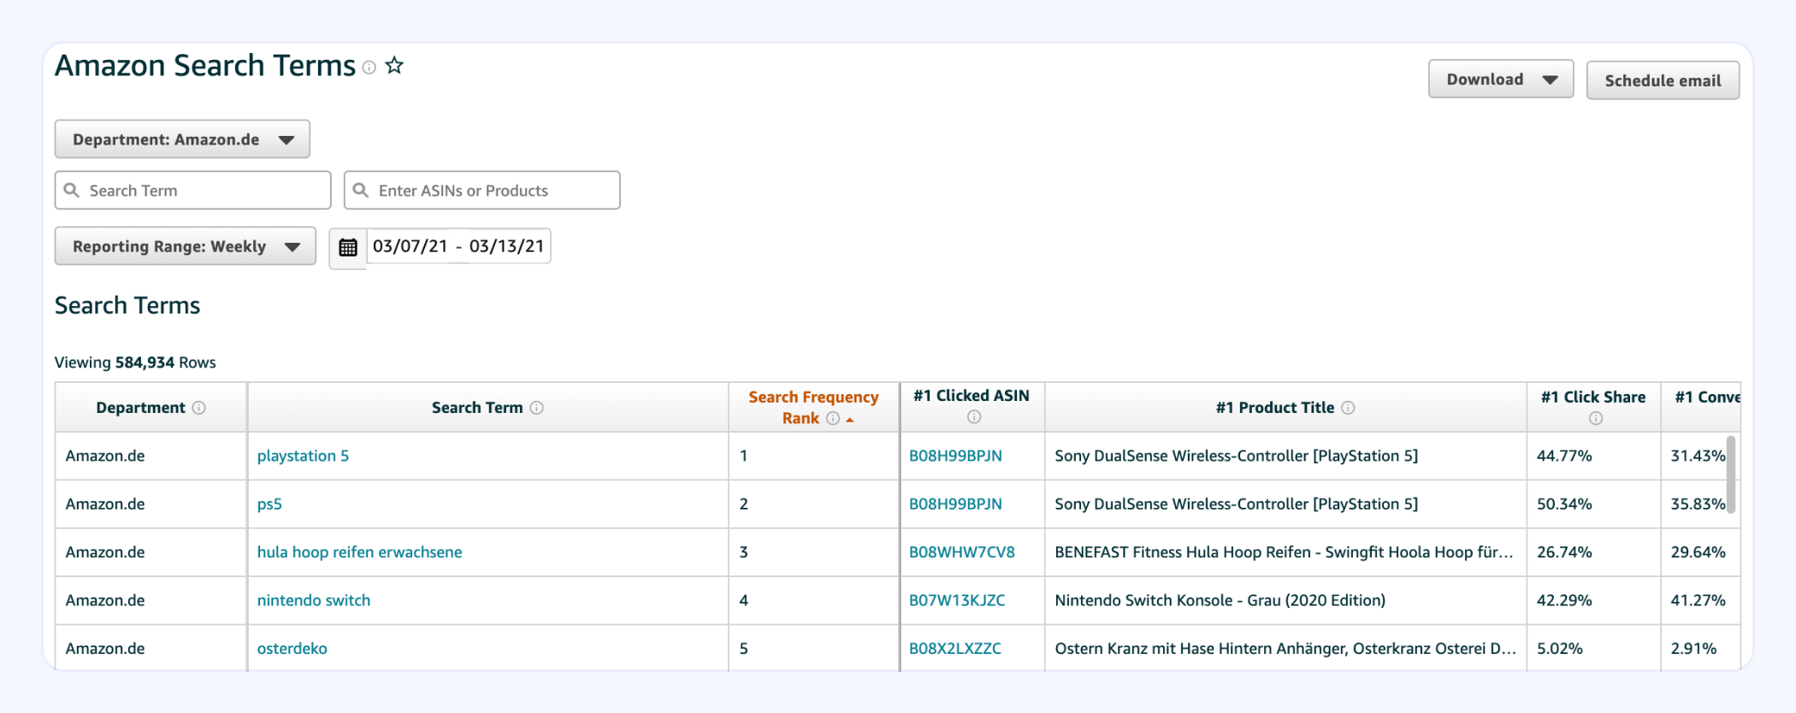Click the 41.27% conversion share value
Viewport: 1796px width, 713px height.
click(x=1698, y=600)
